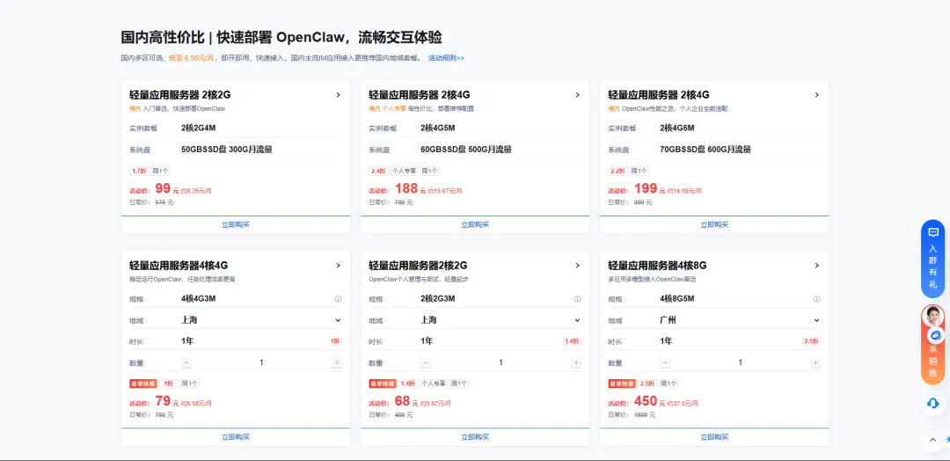Click 立即购买 under the 450元 card
950x461 pixels.
714,436
